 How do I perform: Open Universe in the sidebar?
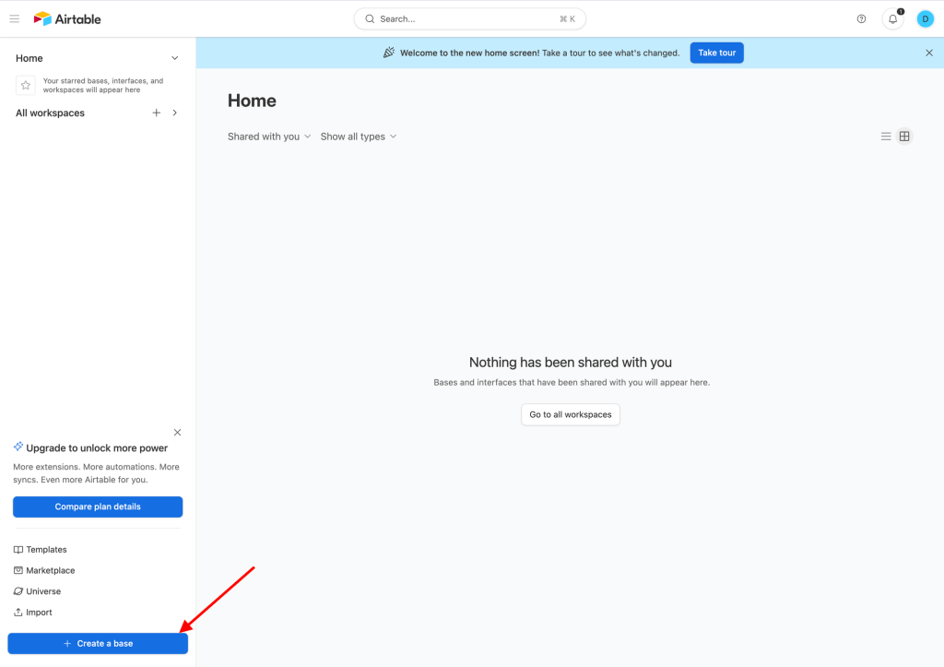click(42, 591)
